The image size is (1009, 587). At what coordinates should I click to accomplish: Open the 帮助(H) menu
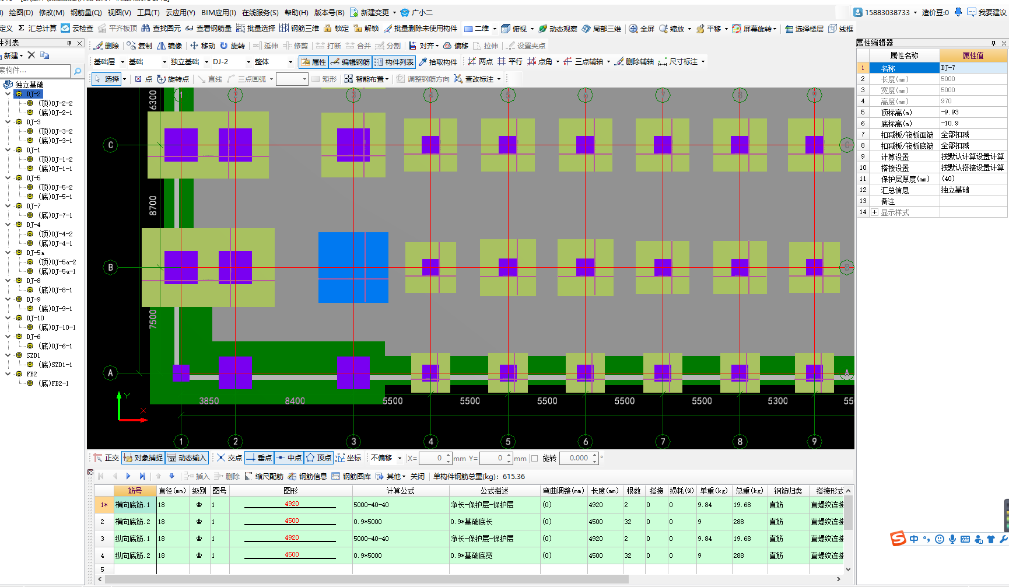(296, 12)
